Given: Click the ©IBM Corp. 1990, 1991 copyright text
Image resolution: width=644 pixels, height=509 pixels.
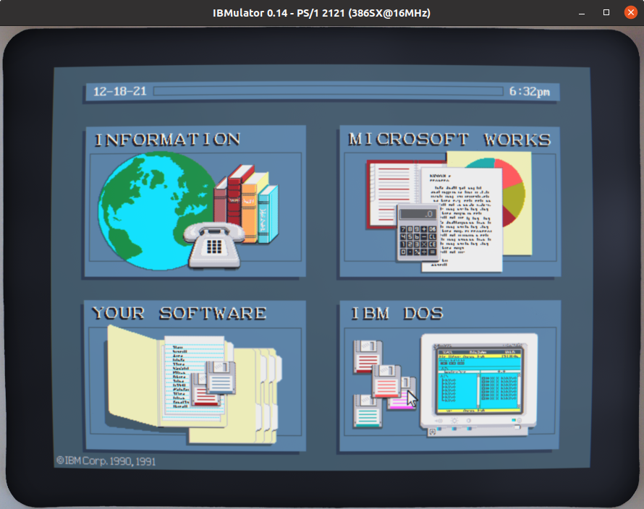Looking at the screenshot, I should (x=106, y=461).
